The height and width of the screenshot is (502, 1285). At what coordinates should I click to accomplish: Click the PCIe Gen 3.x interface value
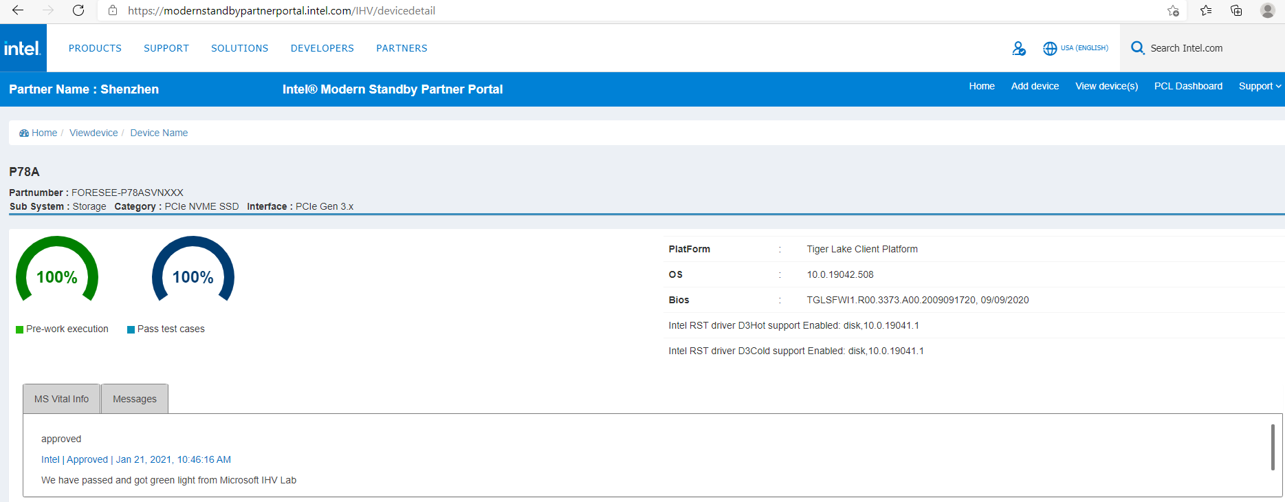[x=325, y=206]
